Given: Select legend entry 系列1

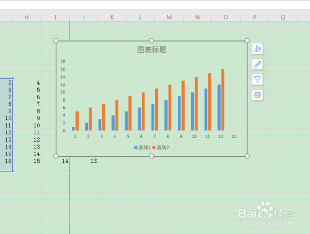Looking at the screenshot, I should point(143,147).
